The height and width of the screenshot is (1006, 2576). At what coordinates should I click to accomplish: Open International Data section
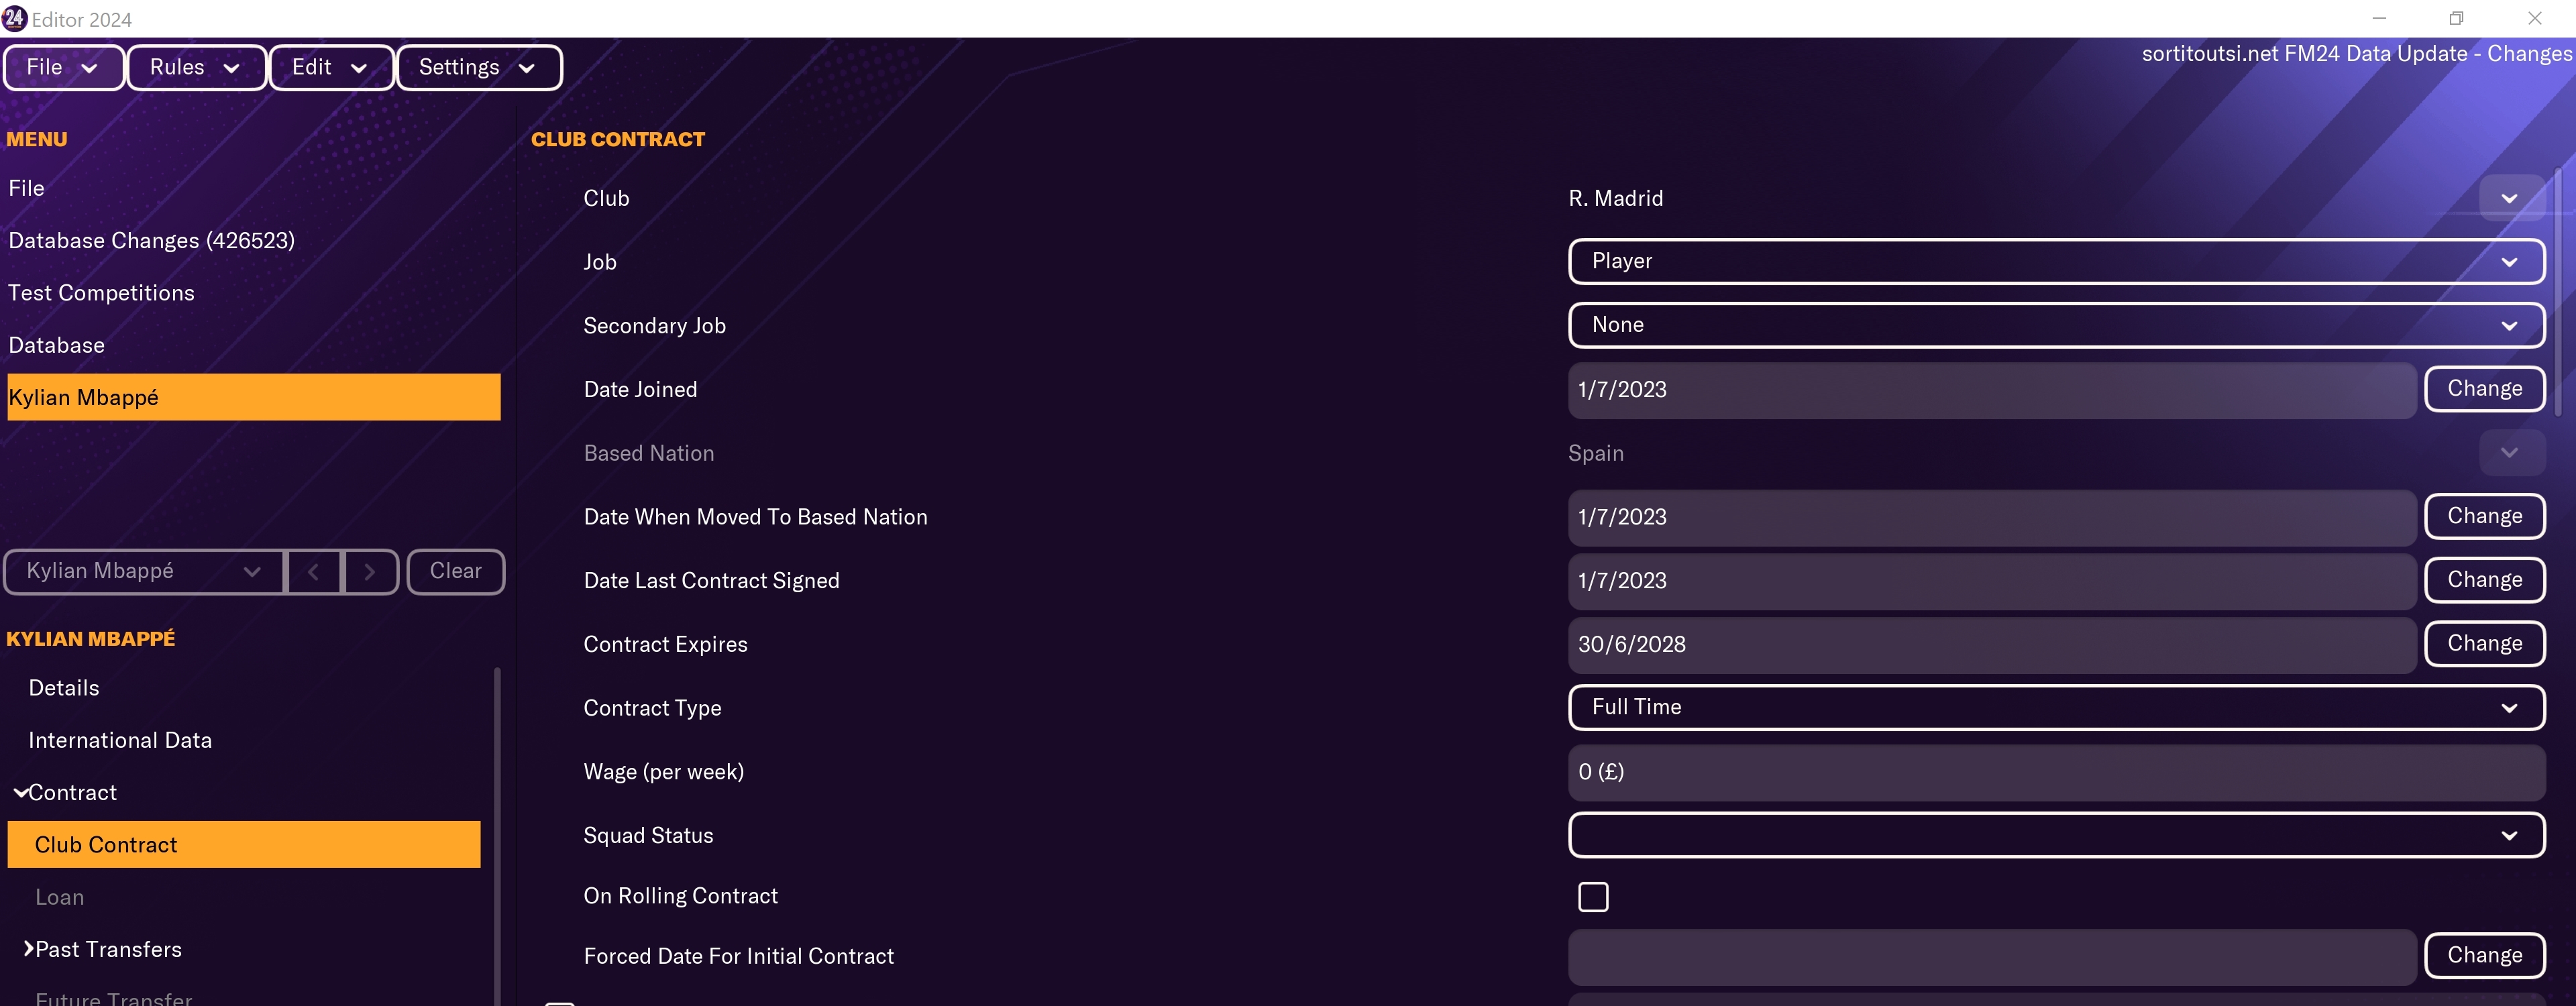click(x=120, y=740)
